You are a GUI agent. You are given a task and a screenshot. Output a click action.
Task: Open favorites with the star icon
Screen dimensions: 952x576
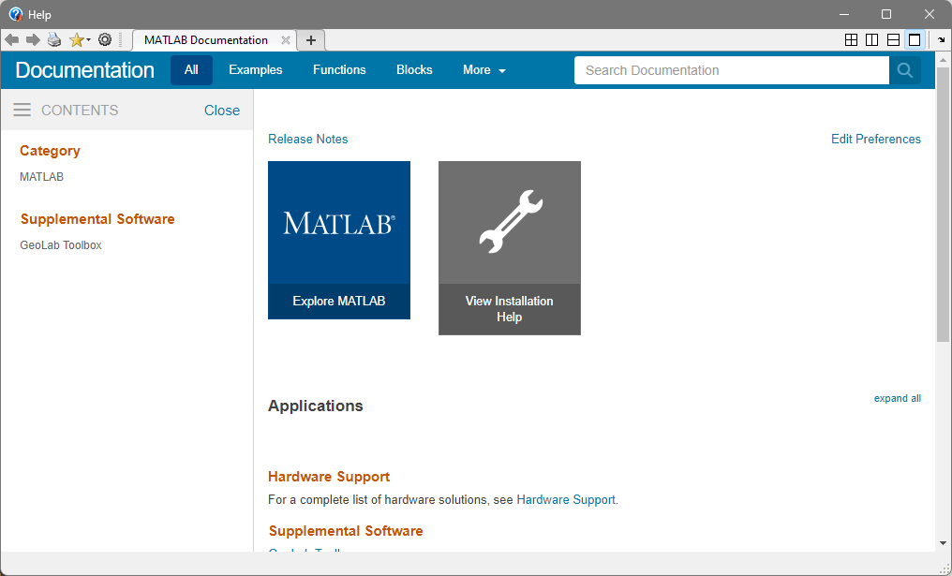79,40
